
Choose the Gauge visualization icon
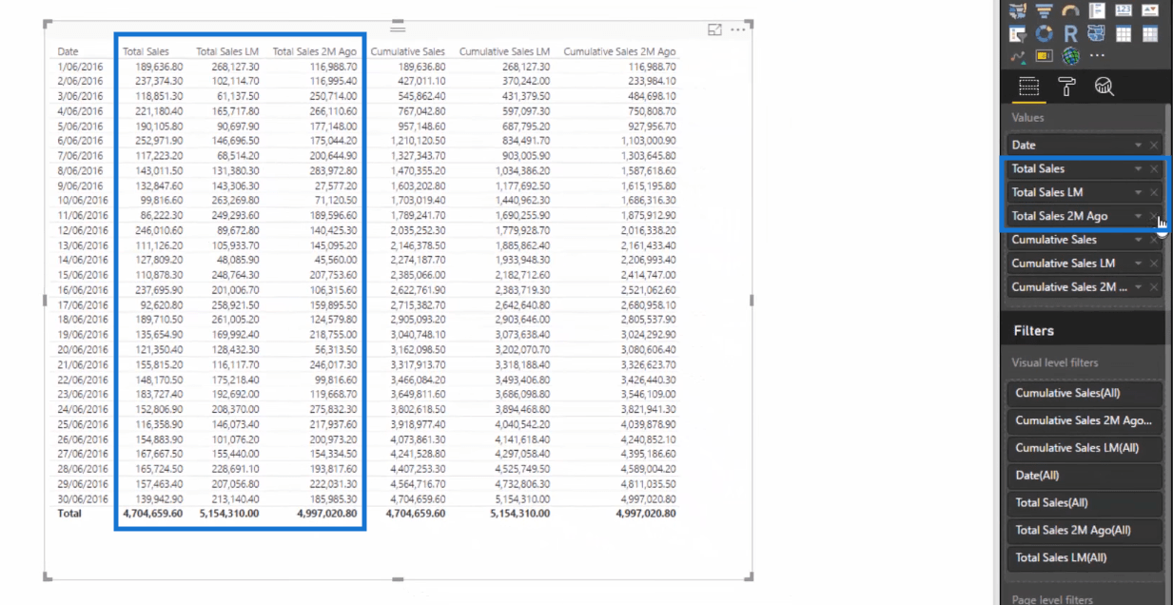point(1071,10)
